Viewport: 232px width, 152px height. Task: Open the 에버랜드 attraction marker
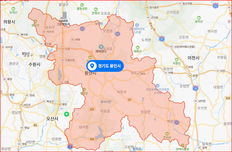(x=101, y=47)
